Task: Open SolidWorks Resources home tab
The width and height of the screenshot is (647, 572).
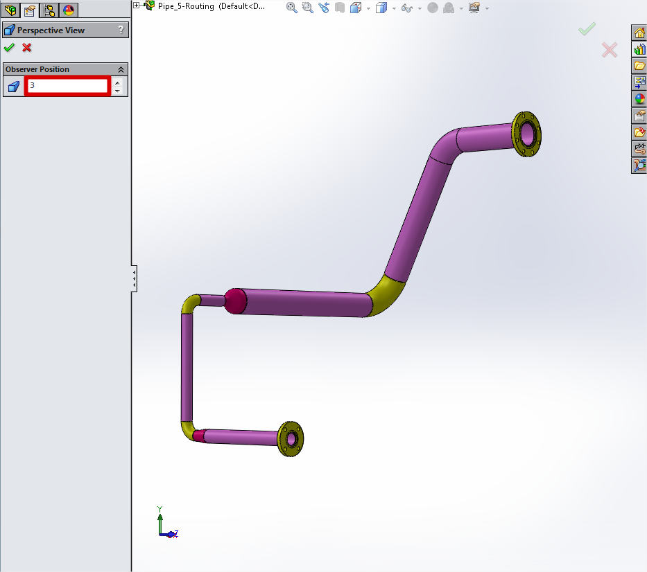Action: pyautogui.click(x=639, y=33)
